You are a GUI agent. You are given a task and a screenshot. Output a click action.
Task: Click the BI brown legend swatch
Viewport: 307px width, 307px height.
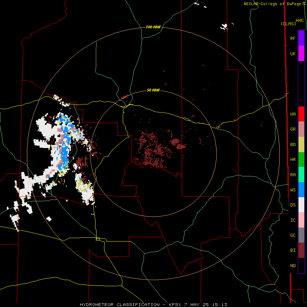[x=301, y=250]
